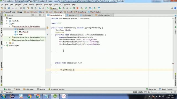Switch to the User.java tab

point(72,15)
